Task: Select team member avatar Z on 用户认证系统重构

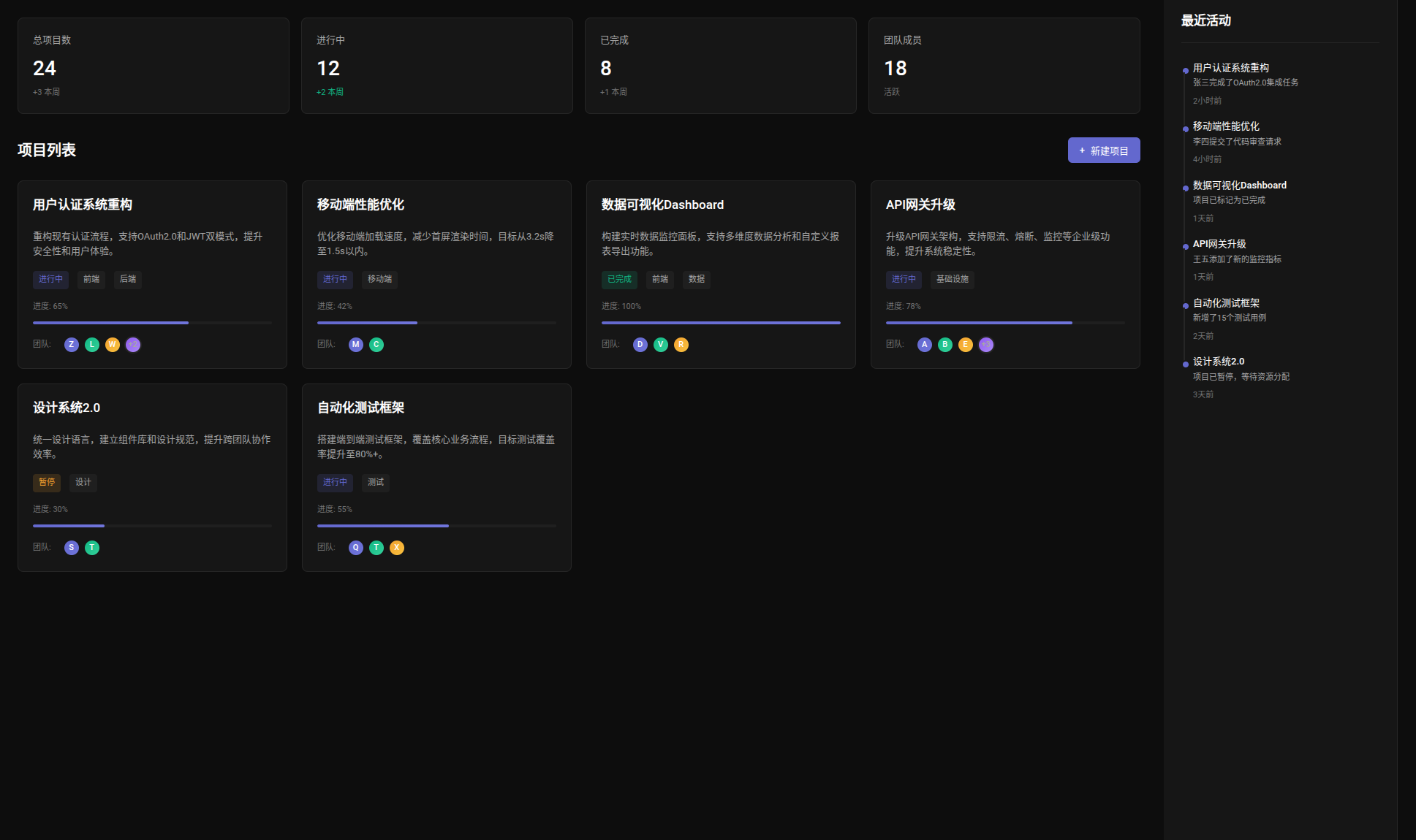Action: [x=71, y=344]
